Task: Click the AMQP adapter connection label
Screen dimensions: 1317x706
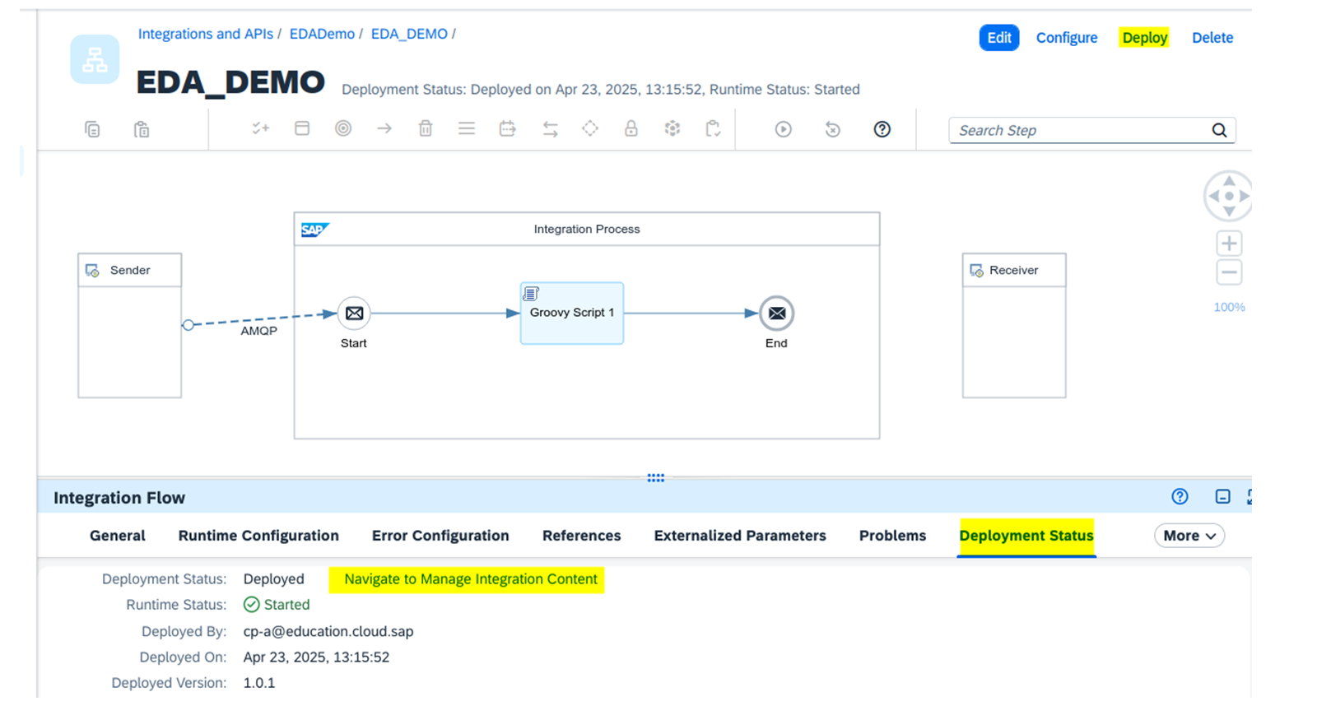Action: click(258, 331)
